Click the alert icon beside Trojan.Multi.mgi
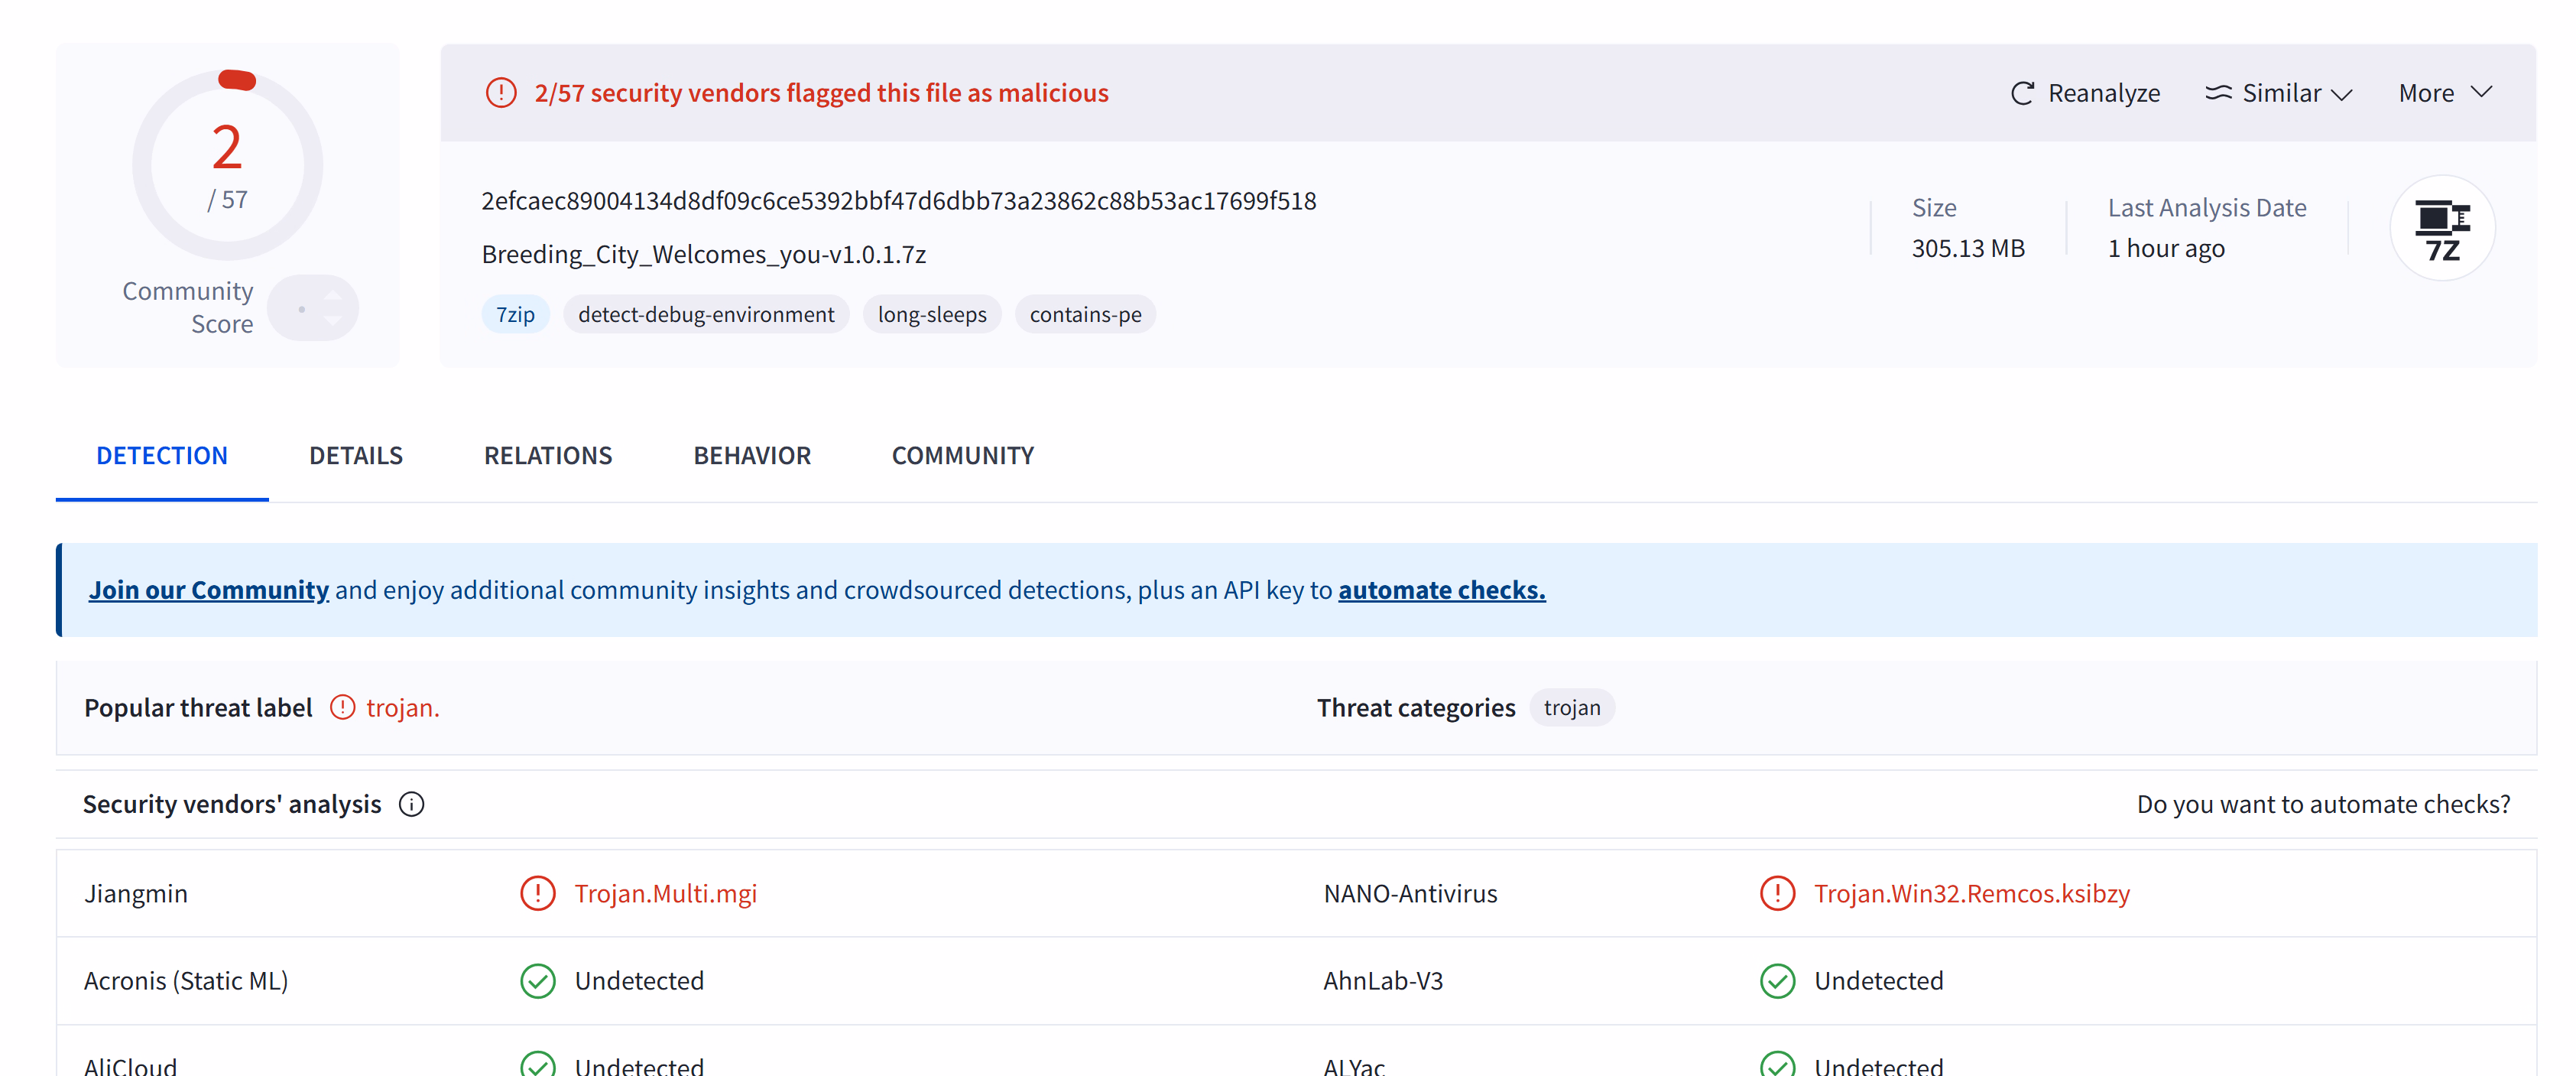Screen dimensions: 2576x1076 tap(538, 892)
